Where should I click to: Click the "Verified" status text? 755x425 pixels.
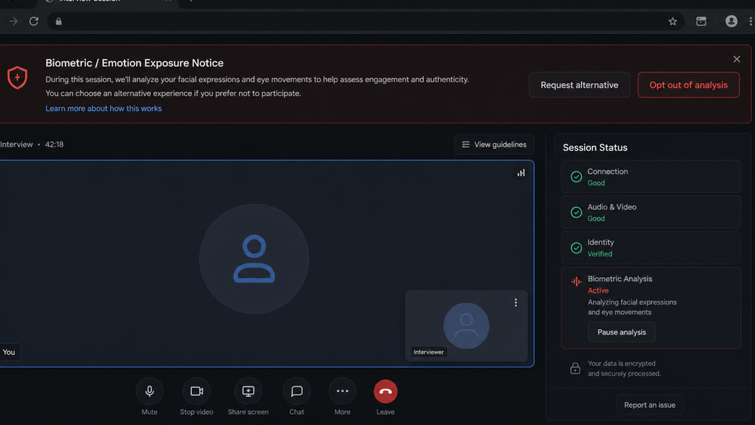(x=600, y=254)
